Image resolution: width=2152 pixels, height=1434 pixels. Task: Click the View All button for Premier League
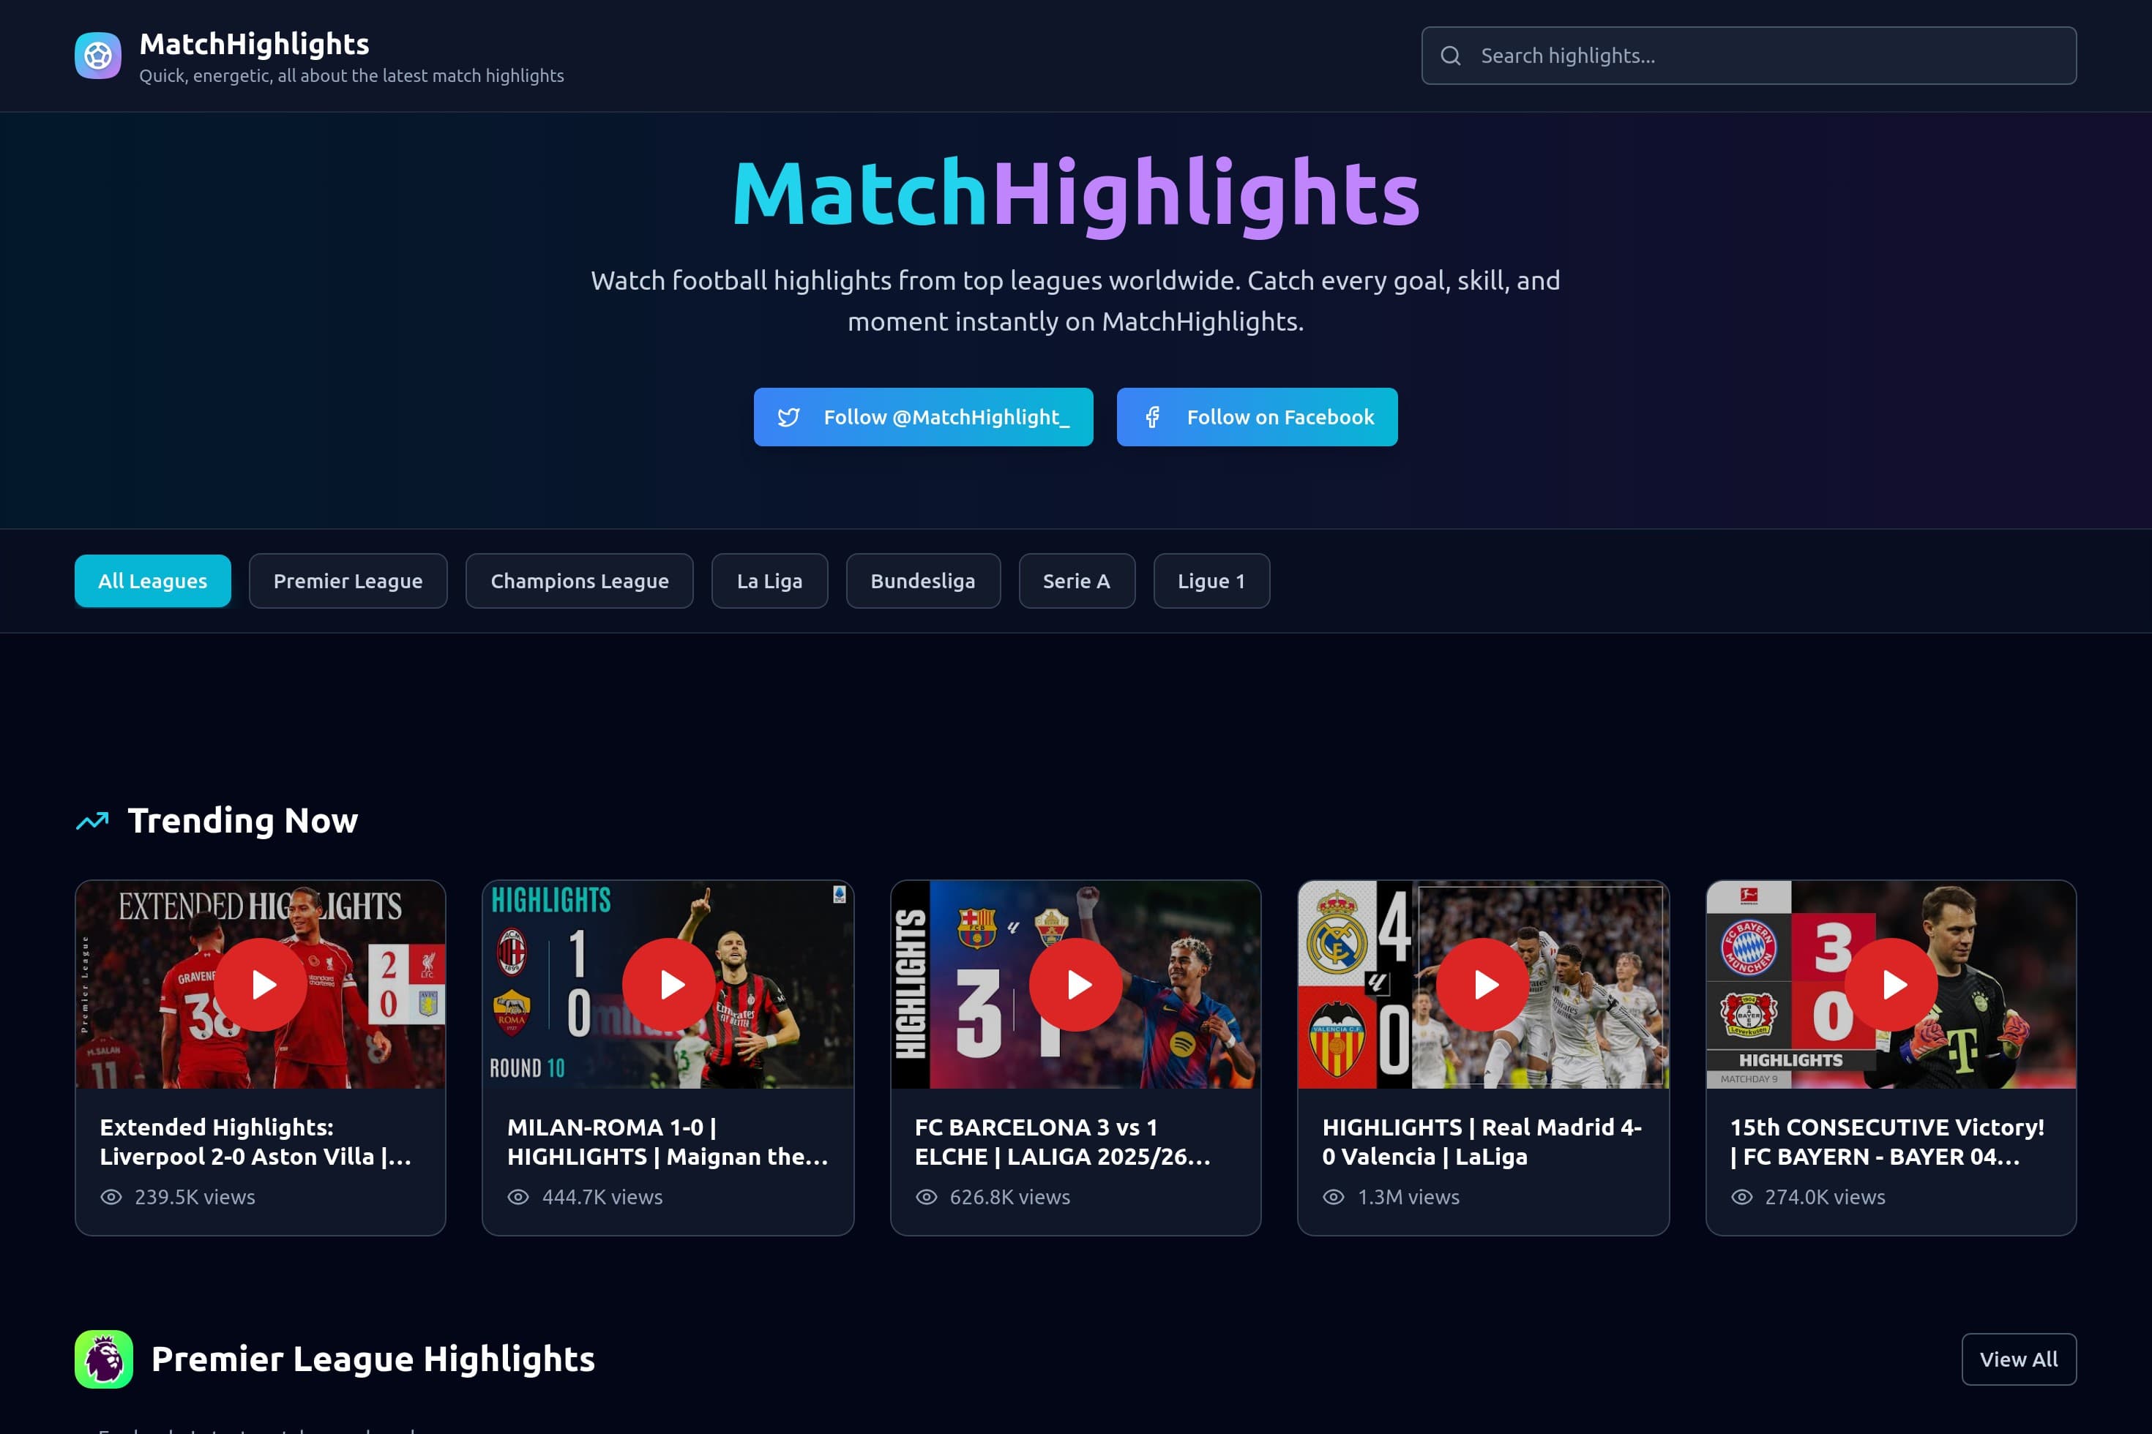[2019, 1359]
